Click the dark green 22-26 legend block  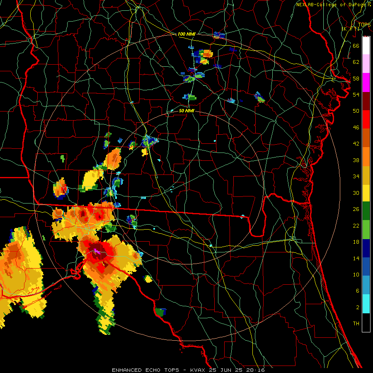(366, 211)
